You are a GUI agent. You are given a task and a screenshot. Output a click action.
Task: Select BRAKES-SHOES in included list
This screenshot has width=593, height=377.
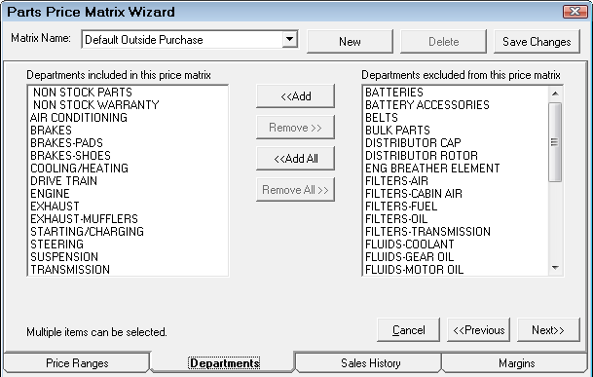(x=128, y=156)
